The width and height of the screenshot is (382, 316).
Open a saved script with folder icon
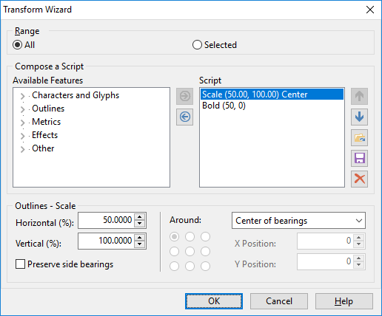coord(359,137)
